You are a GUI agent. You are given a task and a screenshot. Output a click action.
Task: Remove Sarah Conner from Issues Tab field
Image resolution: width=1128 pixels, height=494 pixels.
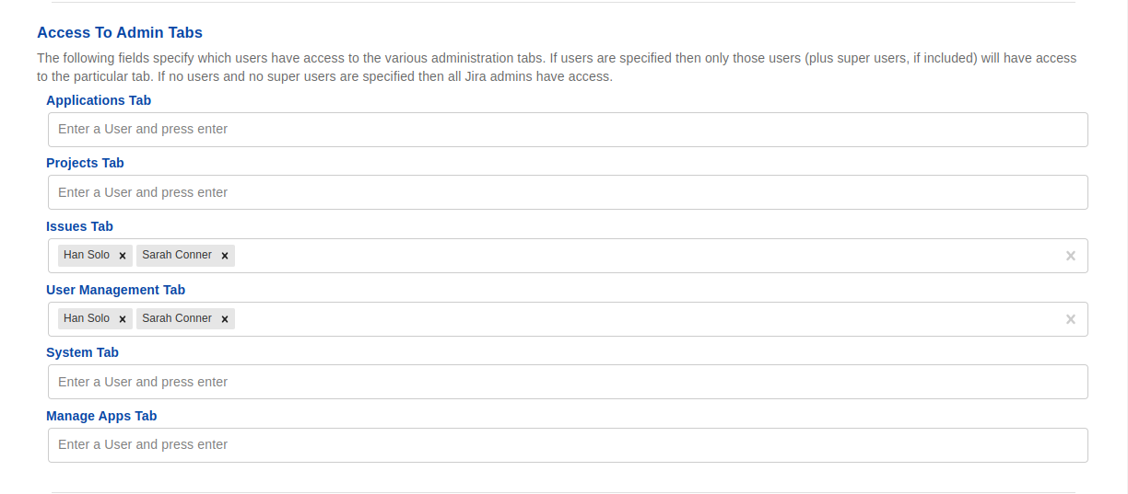coord(224,256)
